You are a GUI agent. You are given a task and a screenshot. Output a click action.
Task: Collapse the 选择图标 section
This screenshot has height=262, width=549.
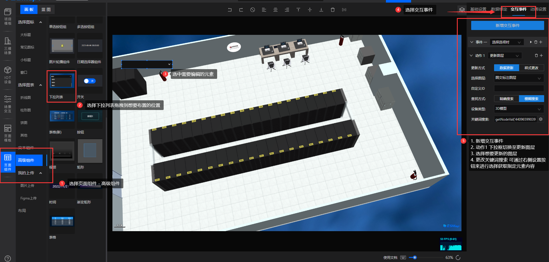[x=41, y=22]
